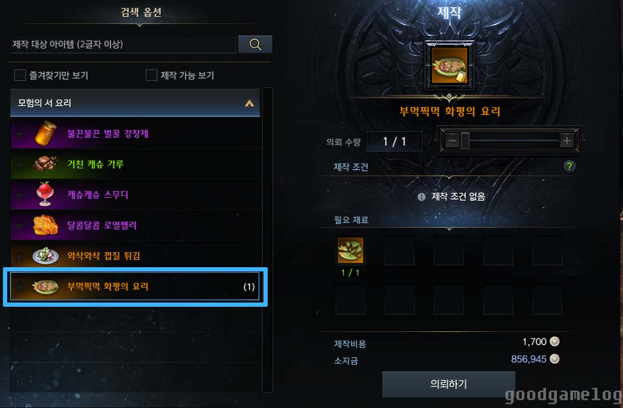The height and width of the screenshot is (408, 623).
Task: Click the quantity slider handle
Action: coord(465,141)
